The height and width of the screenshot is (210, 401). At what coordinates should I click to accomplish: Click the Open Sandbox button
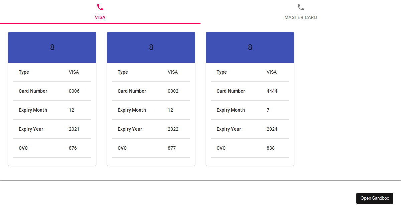point(375,198)
